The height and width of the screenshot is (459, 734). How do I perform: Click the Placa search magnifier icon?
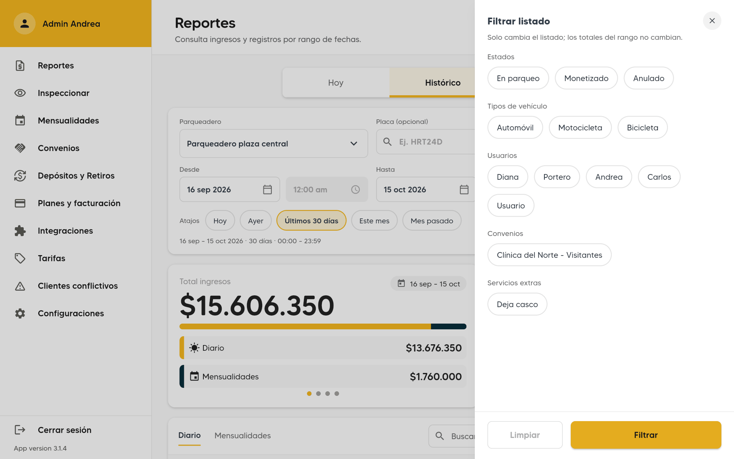[387, 142]
